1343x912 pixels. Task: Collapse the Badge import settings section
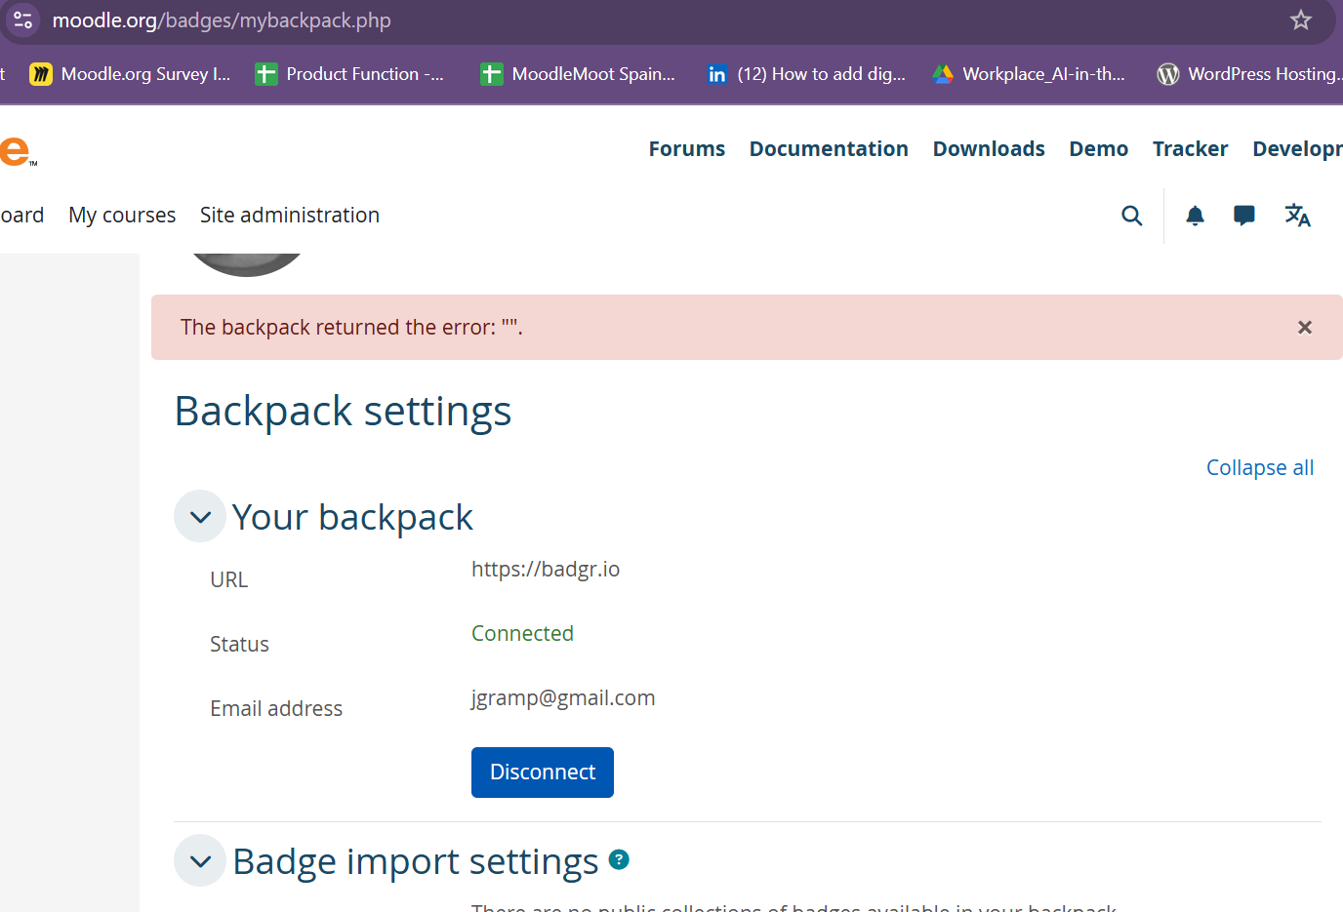coord(200,861)
